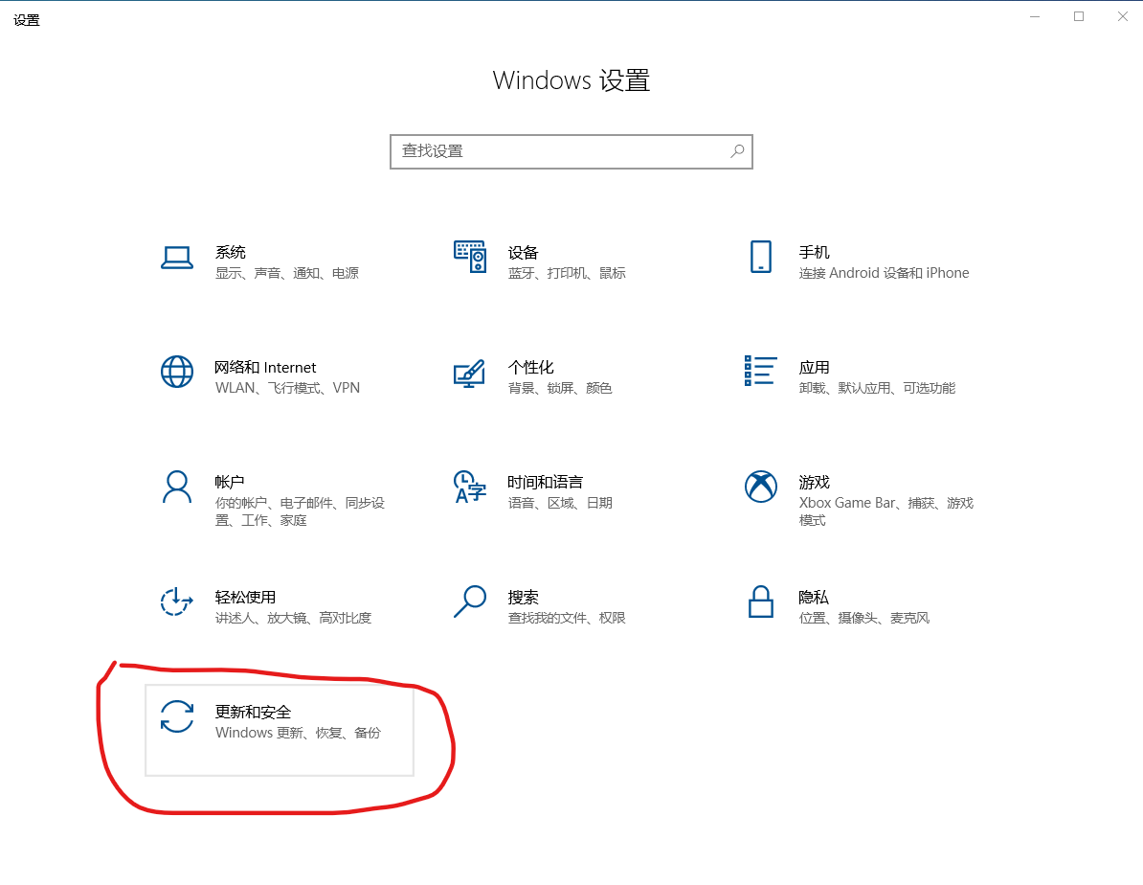Open the 手机 phone icon
The image size is (1143, 885).
tap(760, 257)
